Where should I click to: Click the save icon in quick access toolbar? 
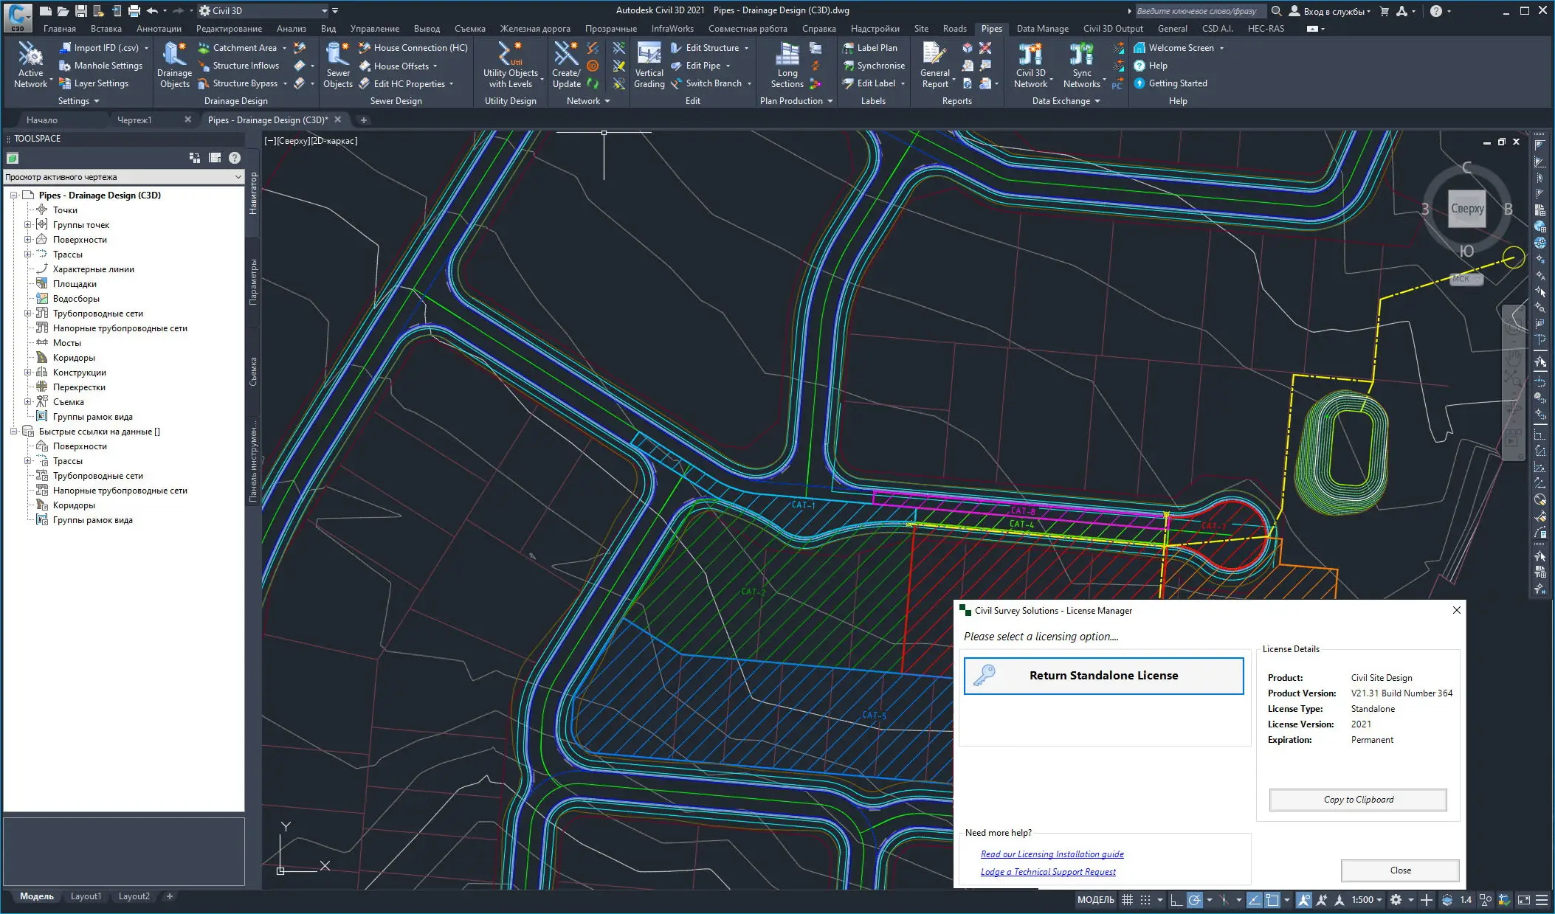[81, 10]
